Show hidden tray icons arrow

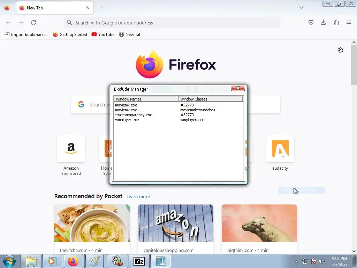pyautogui.click(x=296, y=261)
